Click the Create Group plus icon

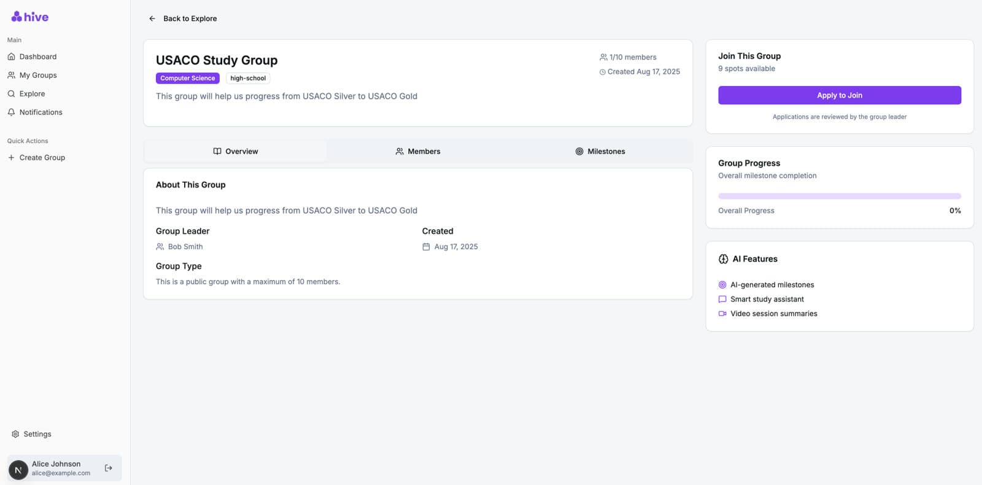click(11, 158)
